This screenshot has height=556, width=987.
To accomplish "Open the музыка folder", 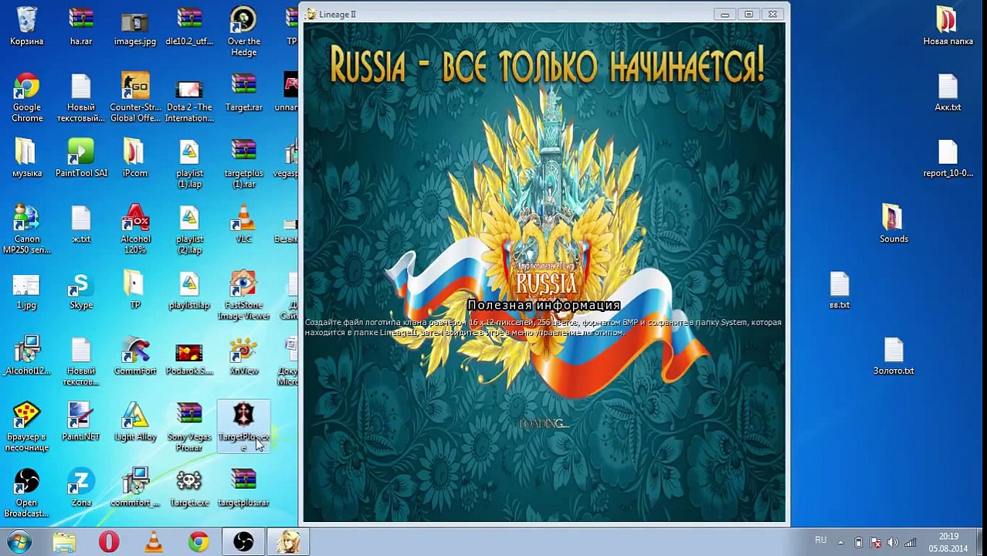I will [26, 158].
